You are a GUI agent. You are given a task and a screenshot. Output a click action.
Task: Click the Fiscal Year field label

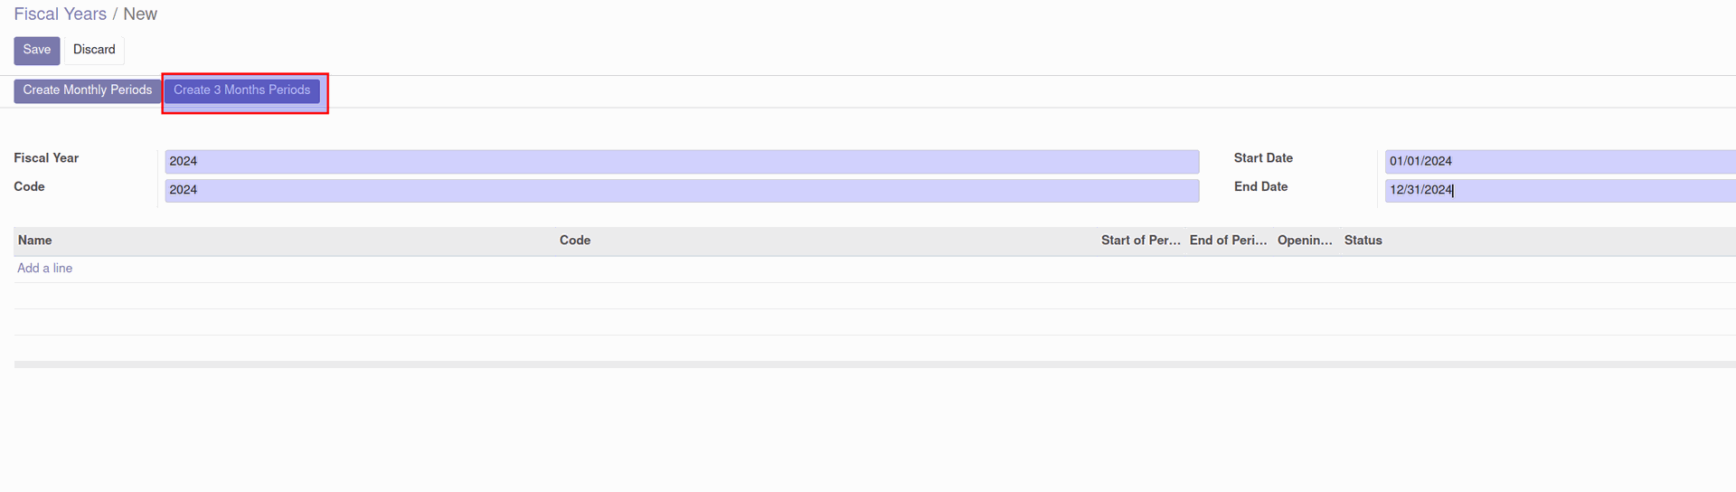(46, 158)
